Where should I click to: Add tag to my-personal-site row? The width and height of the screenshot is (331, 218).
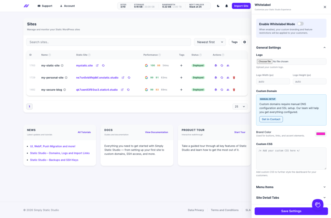[x=181, y=78]
